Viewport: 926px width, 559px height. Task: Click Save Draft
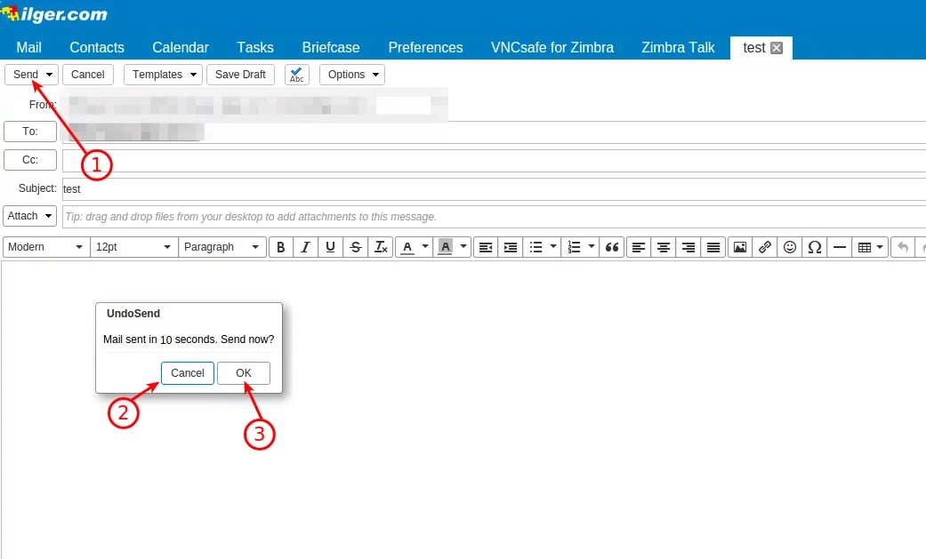tap(240, 75)
